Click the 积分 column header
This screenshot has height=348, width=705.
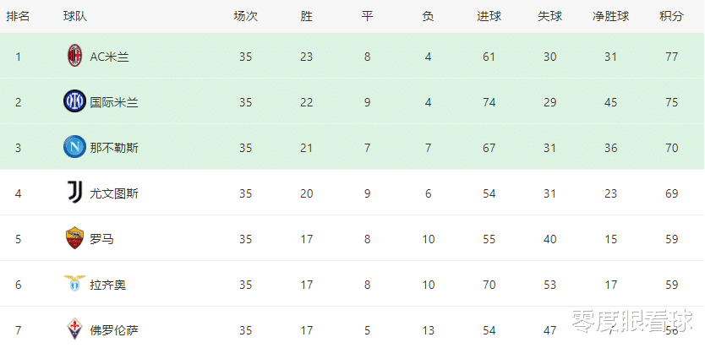click(x=671, y=17)
